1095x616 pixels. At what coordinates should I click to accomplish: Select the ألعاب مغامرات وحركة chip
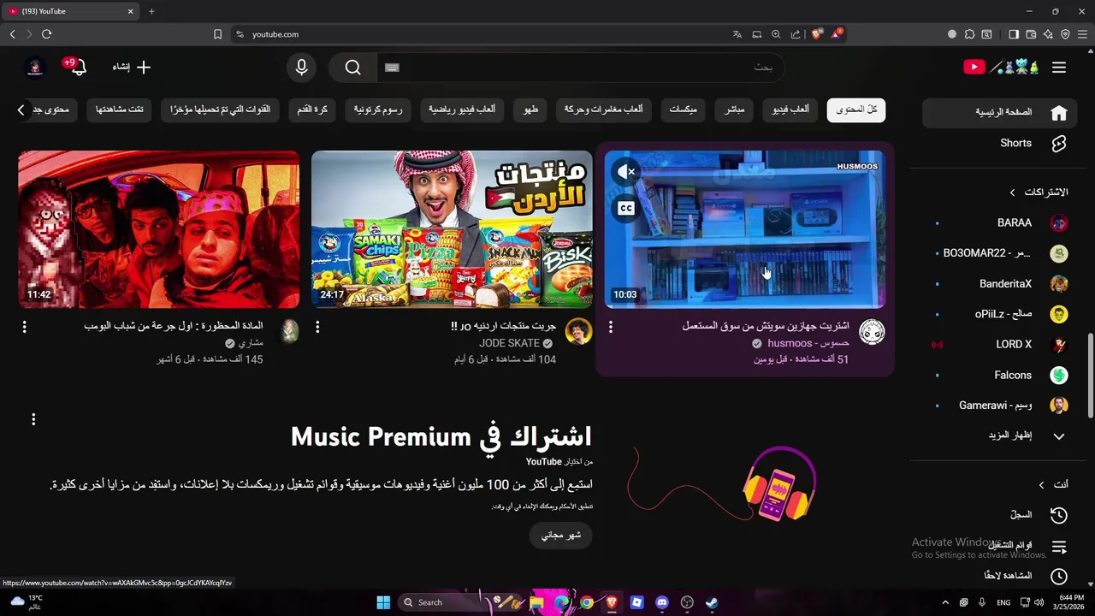click(603, 110)
